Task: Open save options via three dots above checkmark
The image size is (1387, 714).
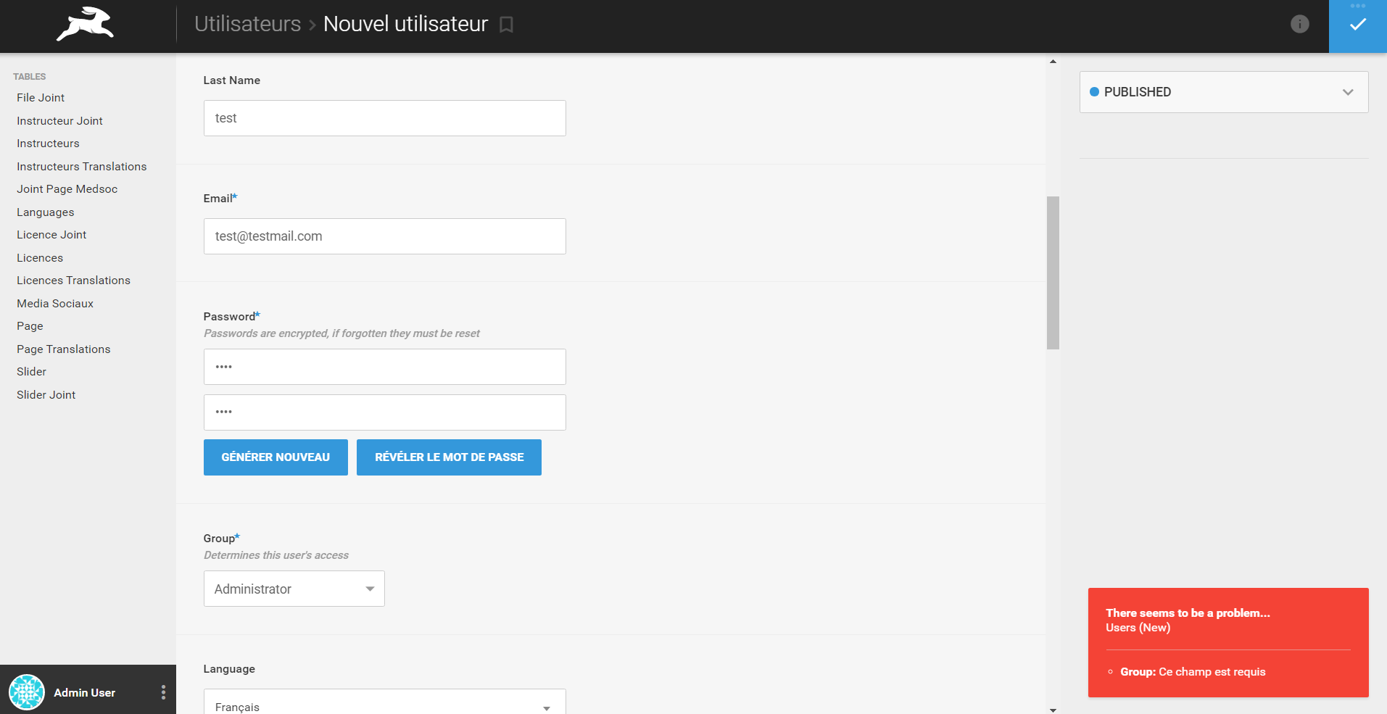Action: (1358, 5)
